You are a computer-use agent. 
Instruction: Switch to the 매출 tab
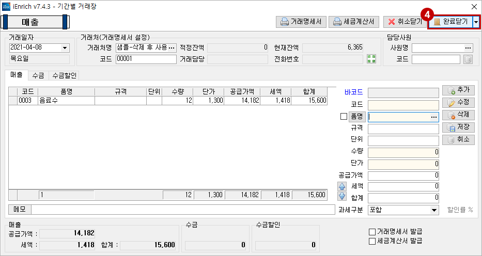coord(17,75)
